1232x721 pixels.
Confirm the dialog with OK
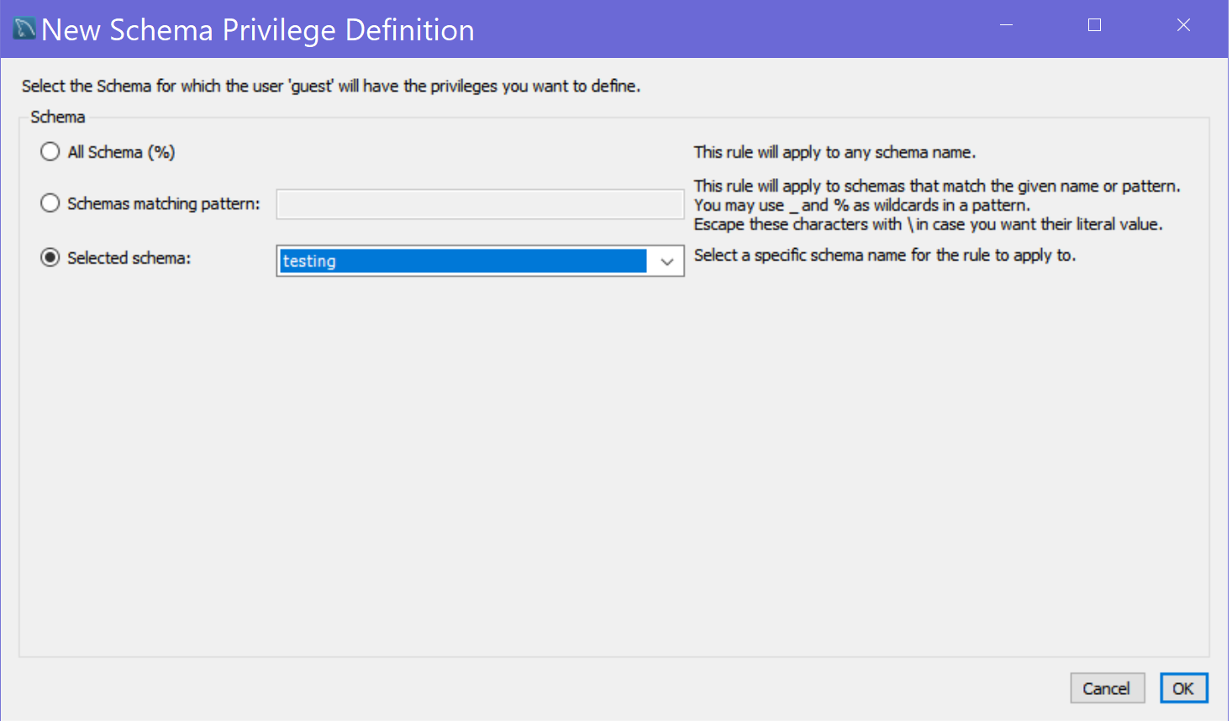pos(1183,688)
